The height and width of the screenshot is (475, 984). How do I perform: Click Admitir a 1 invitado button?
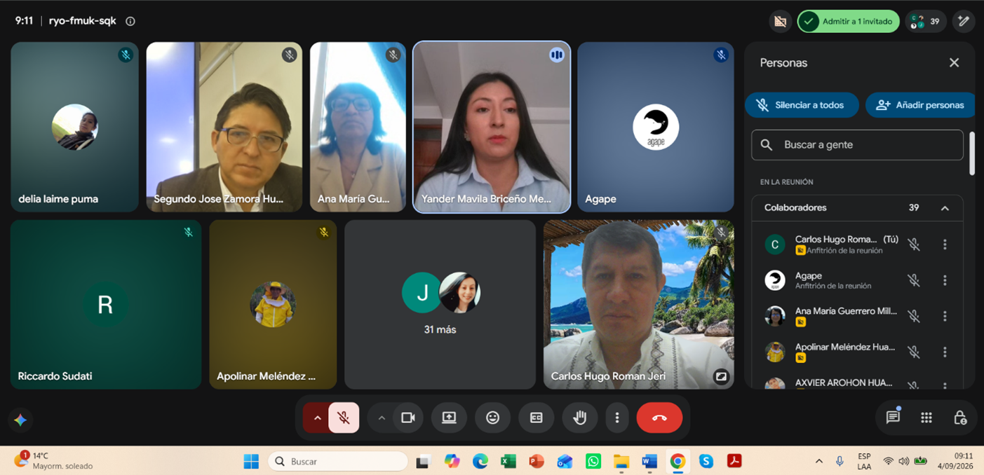coord(849,21)
